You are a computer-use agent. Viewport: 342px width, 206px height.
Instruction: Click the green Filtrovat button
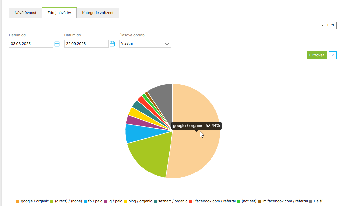[316, 55]
